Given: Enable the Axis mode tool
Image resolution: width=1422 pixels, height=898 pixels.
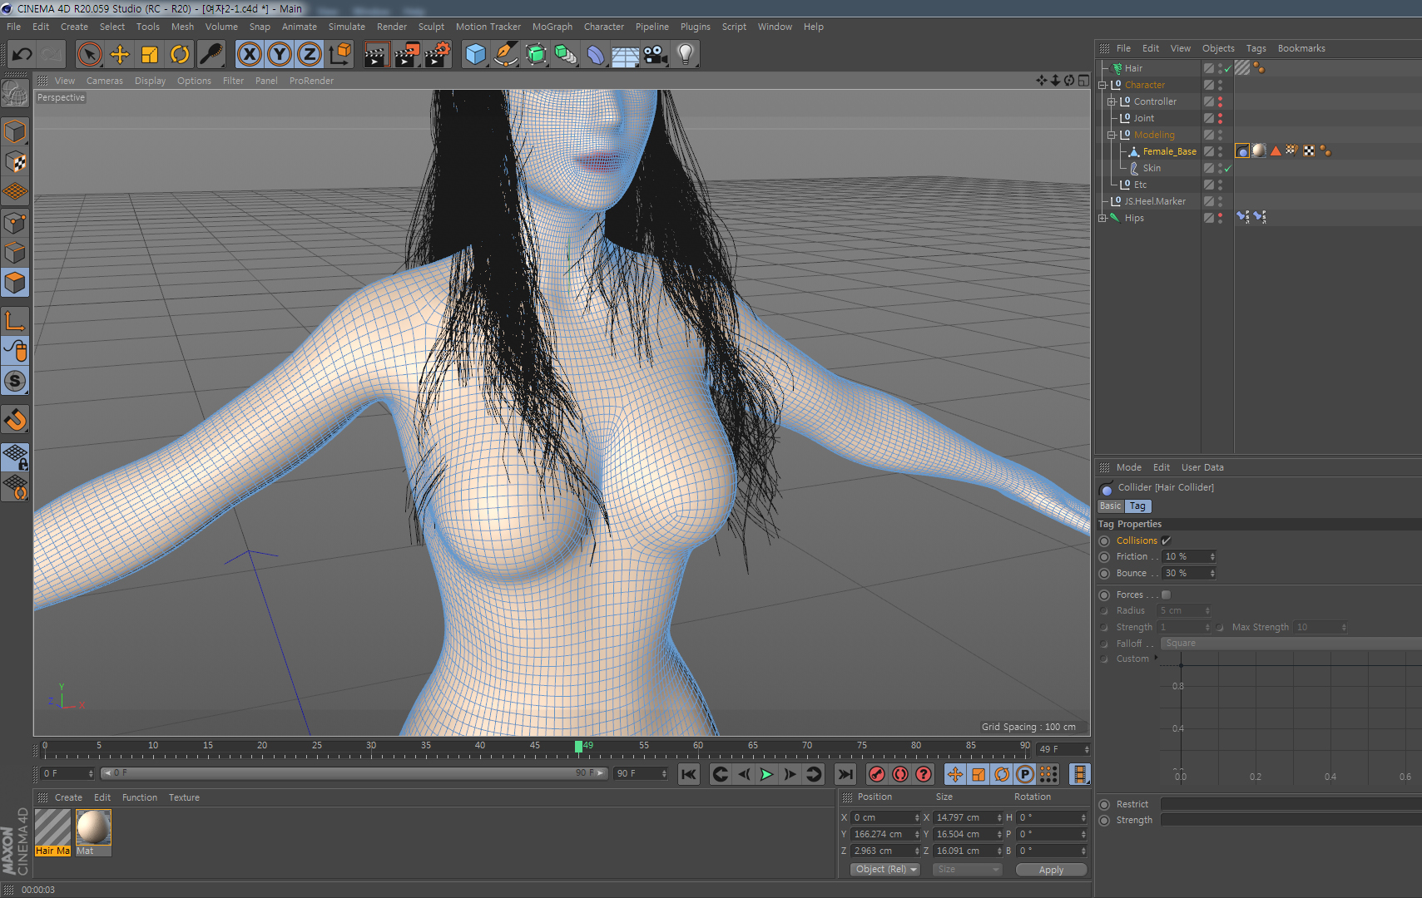Looking at the screenshot, I should click(x=15, y=321).
